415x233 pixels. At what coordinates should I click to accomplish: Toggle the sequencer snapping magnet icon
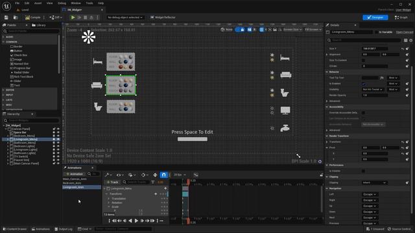click(164, 175)
